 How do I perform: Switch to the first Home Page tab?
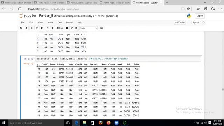tap(16, 2)
